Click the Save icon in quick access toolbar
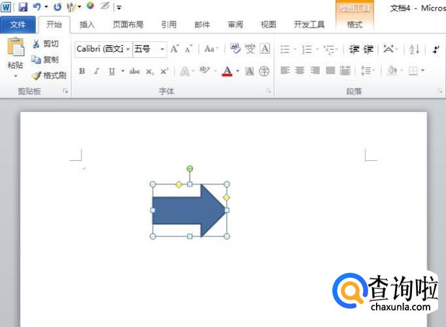Image resolution: width=446 pixels, height=327 pixels. tap(23, 7)
